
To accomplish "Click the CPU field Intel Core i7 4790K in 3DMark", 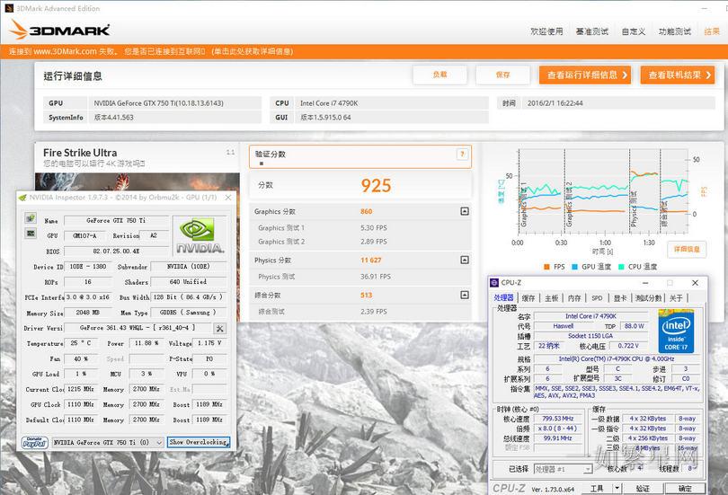I will pyautogui.click(x=393, y=103).
